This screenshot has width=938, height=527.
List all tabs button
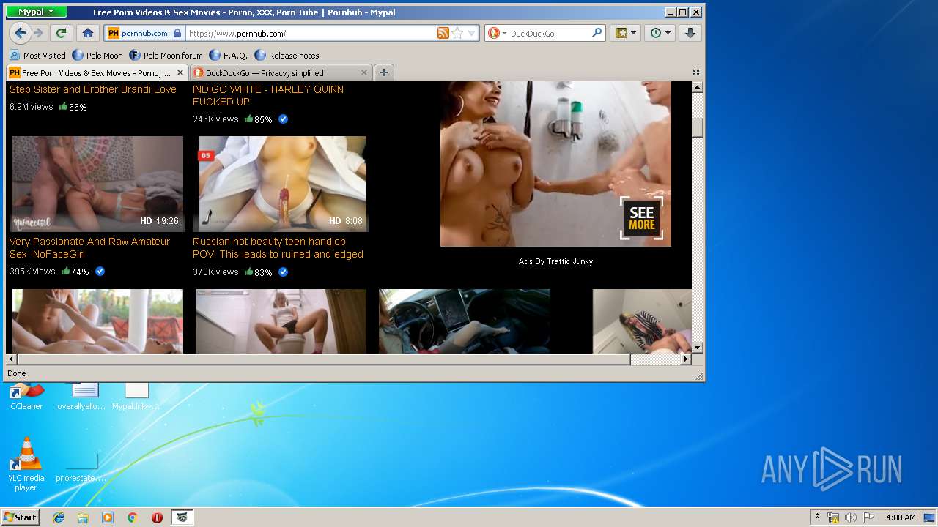pyautogui.click(x=695, y=72)
